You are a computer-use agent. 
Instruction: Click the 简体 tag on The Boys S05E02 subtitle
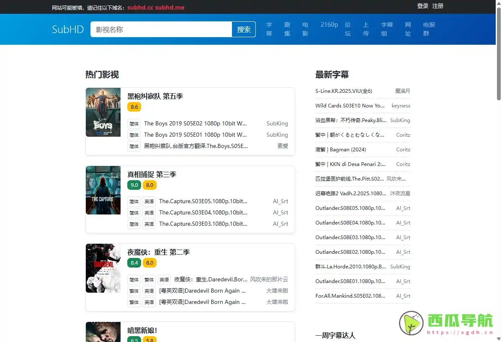pyautogui.click(x=134, y=123)
